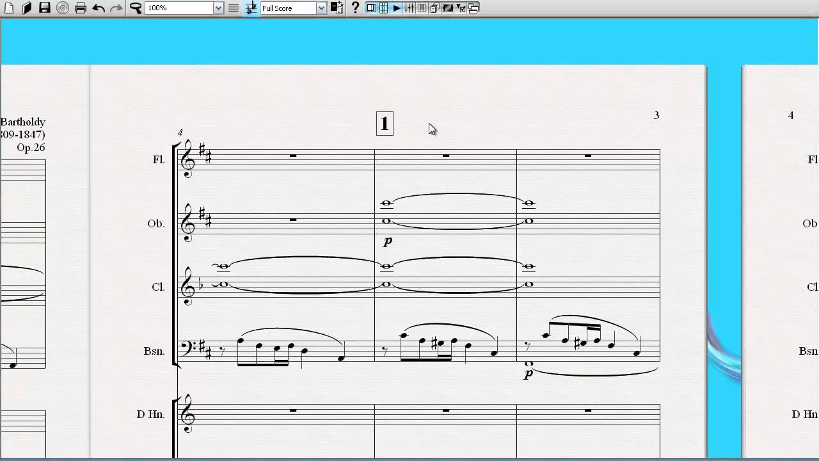This screenshot has height=461, width=819.
Task: Select the Bartholdy composer text
Action: (23, 122)
